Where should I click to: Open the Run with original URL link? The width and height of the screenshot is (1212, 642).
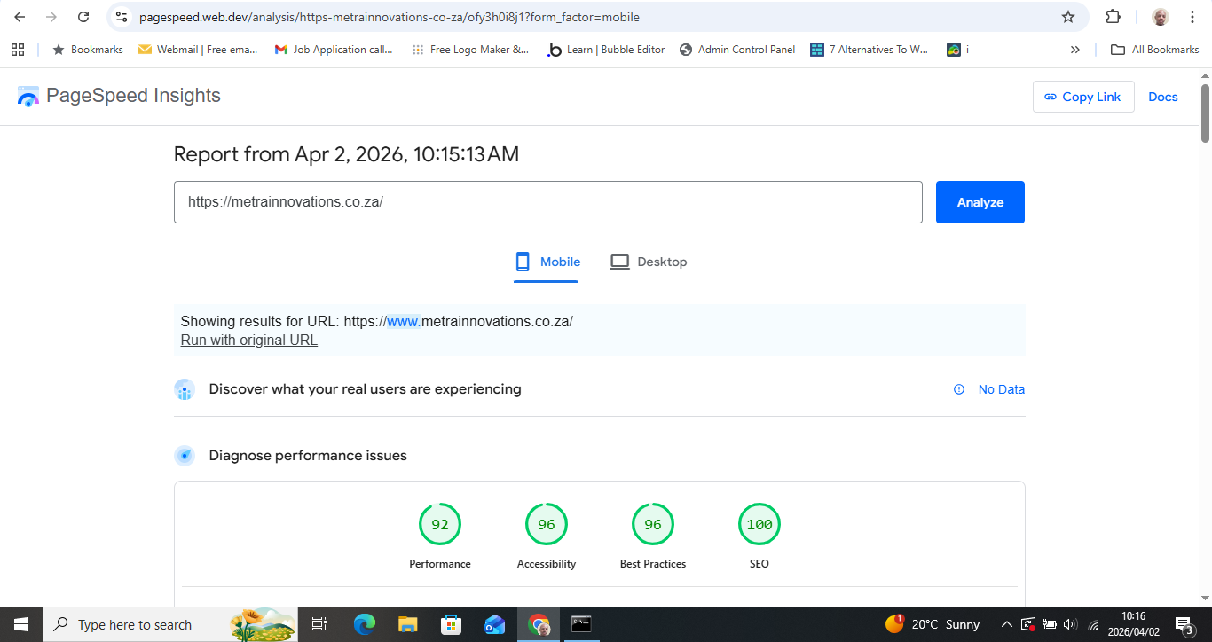pyautogui.click(x=248, y=340)
